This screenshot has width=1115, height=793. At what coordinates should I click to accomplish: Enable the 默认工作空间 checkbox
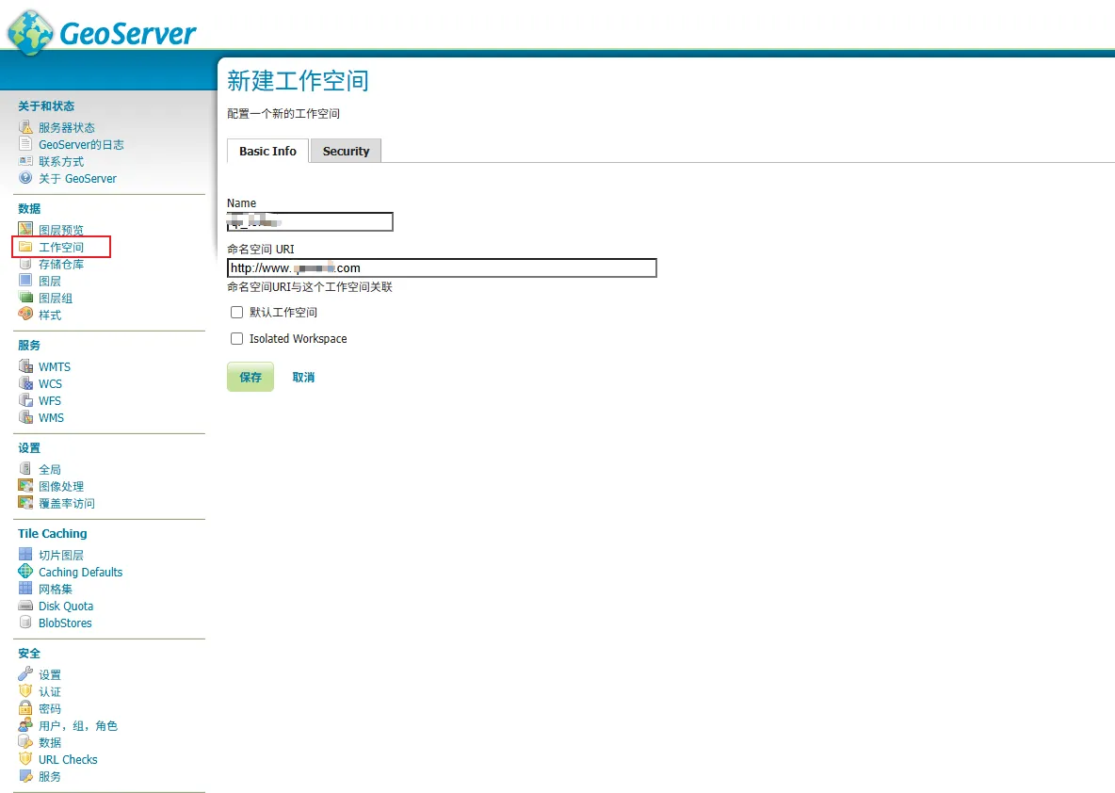pos(237,313)
